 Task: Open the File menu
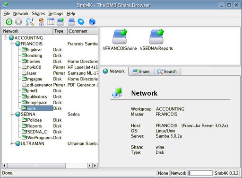7,14
